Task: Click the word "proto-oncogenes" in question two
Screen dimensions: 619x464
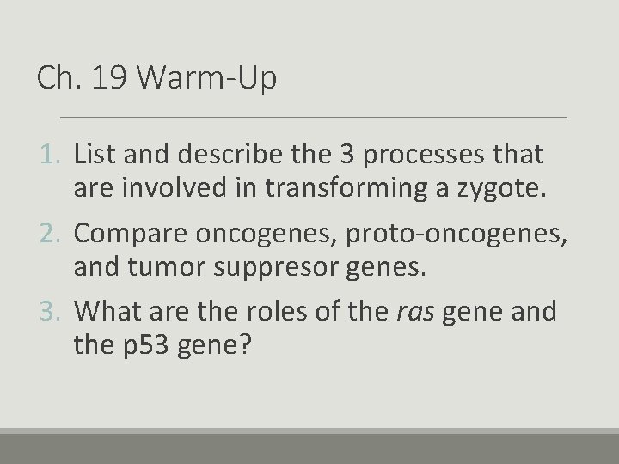Action: (453, 235)
